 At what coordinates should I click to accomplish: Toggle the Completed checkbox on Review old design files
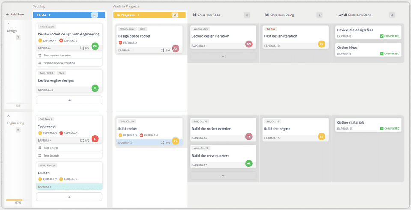[381, 36]
